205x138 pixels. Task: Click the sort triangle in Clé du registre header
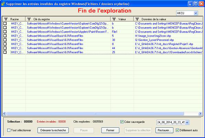[29, 19]
